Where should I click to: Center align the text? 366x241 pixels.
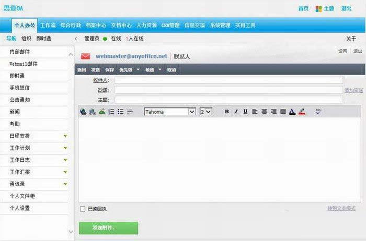click(264, 112)
